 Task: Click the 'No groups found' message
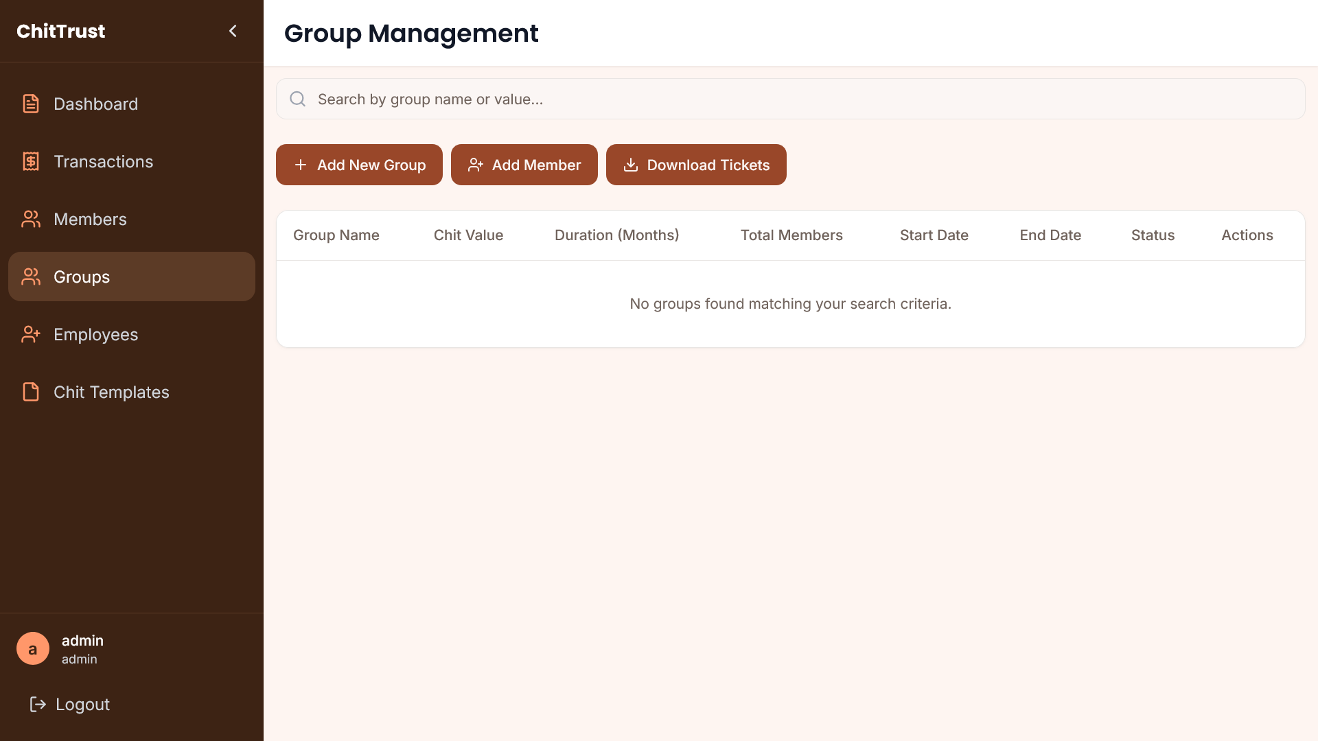(791, 304)
